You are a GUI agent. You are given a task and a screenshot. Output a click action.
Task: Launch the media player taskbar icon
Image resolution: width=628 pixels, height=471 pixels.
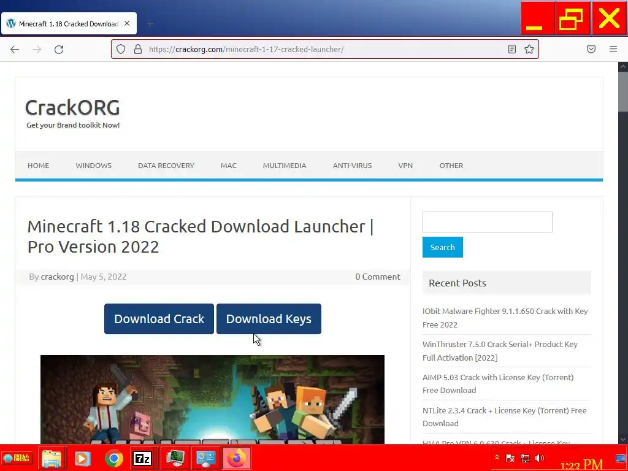(83, 459)
